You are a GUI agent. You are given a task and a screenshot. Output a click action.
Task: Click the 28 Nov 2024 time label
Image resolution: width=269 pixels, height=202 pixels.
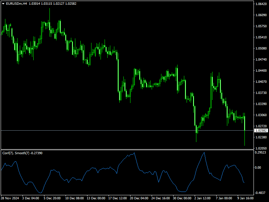click(x=10, y=198)
